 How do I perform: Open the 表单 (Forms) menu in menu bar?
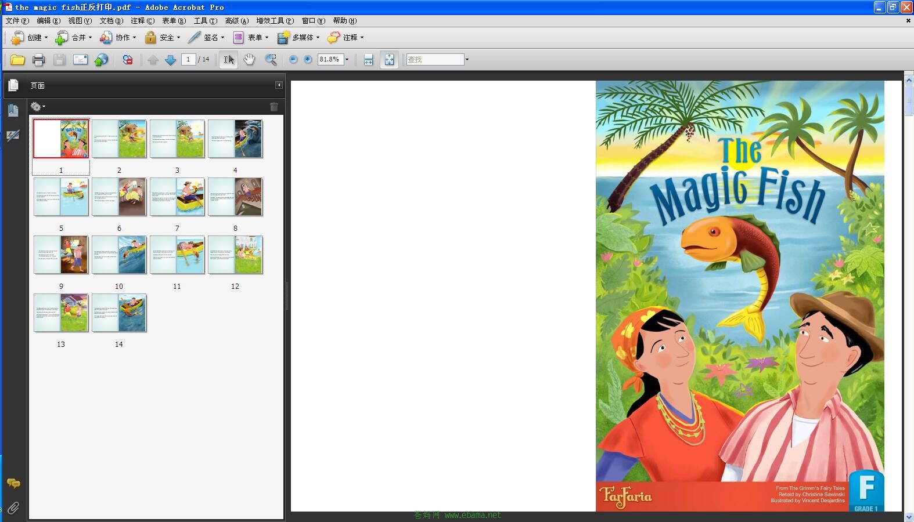pos(174,21)
